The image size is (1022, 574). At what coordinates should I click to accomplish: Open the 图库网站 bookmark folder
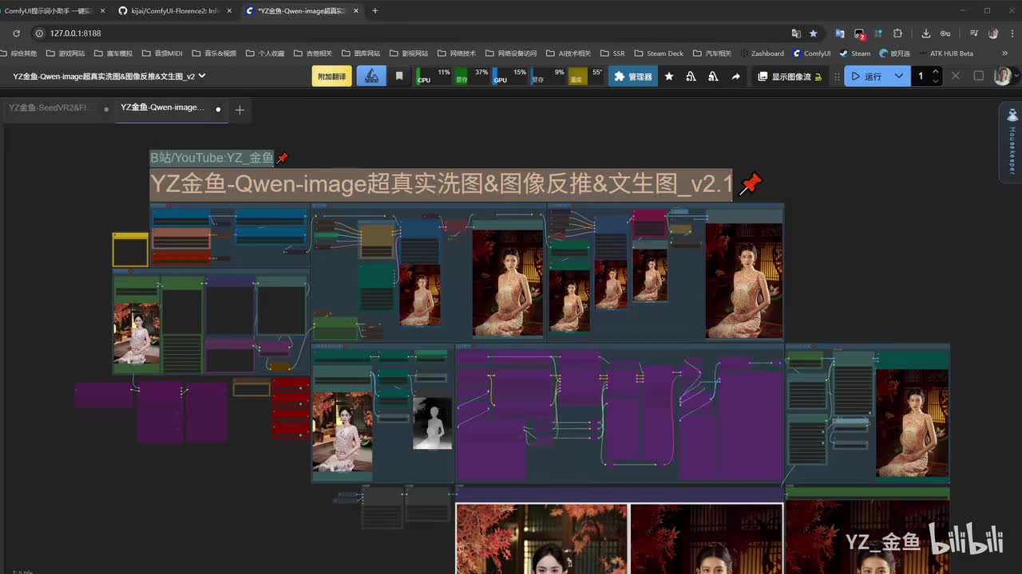click(x=360, y=53)
